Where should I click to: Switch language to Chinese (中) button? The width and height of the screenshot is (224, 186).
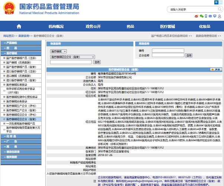[216, 2]
